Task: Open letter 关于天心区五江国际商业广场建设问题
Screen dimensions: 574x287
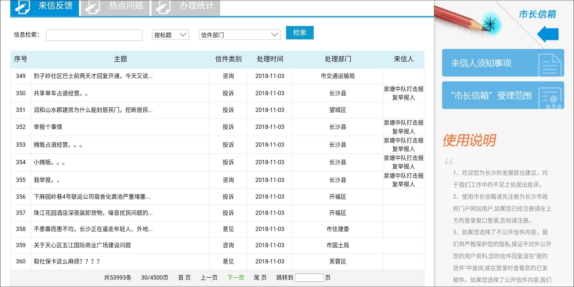Action: click(82, 245)
